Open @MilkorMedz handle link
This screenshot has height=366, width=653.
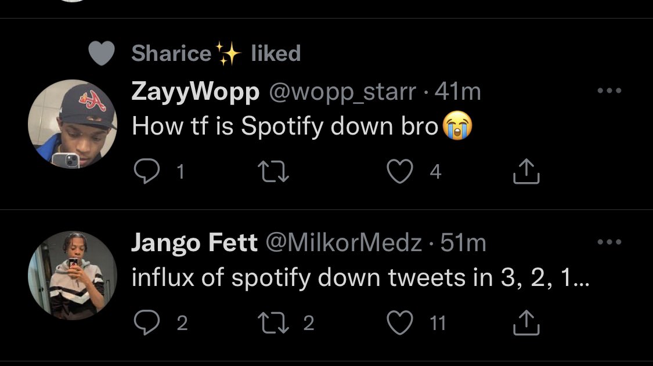point(344,243)
